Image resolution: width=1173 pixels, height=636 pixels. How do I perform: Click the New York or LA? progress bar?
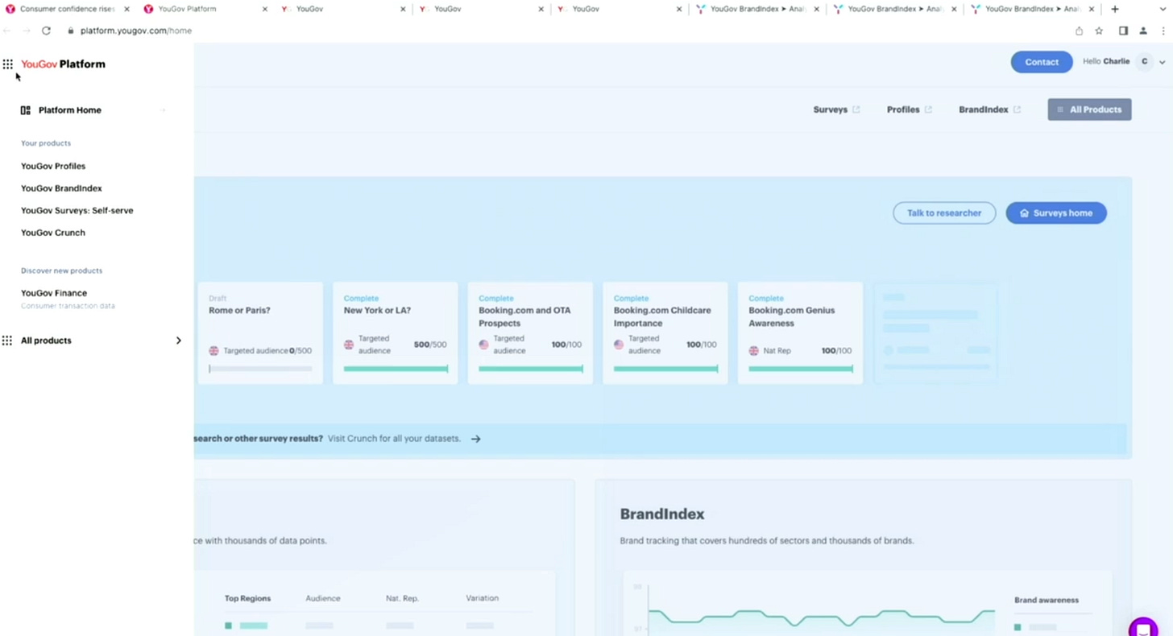point(396,369)
